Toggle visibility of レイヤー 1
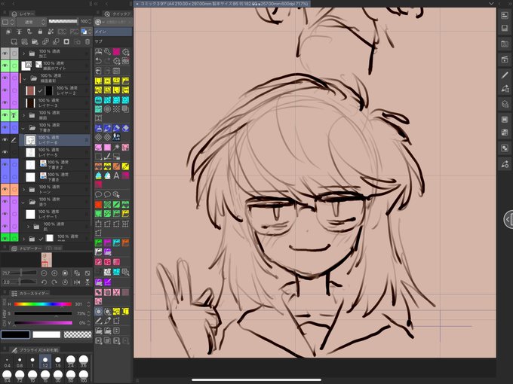513x384 pixels. tap(5, 214)
